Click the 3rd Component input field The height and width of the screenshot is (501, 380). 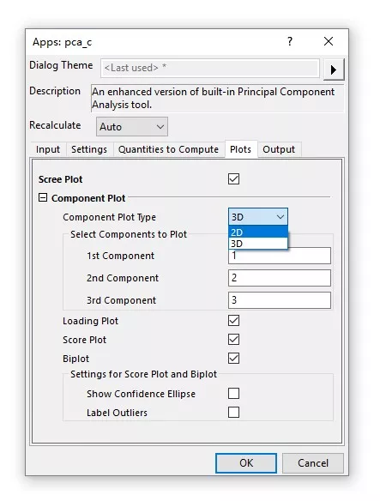coord(280,300)
